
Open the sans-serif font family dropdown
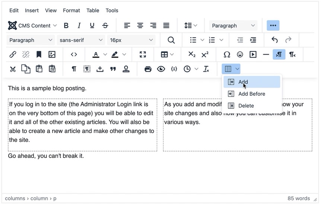coord(80,40)
